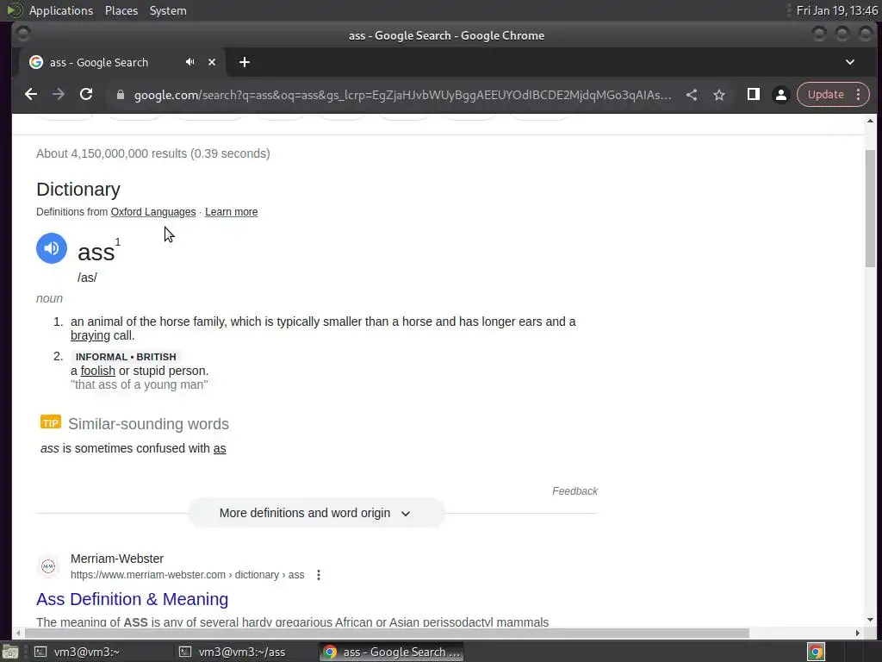This screenshot has height=662, width=882.
Task: Open the Applications menu
Action: coord(61,10)
